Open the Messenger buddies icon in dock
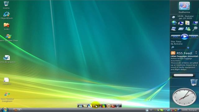 click(80, 106)
